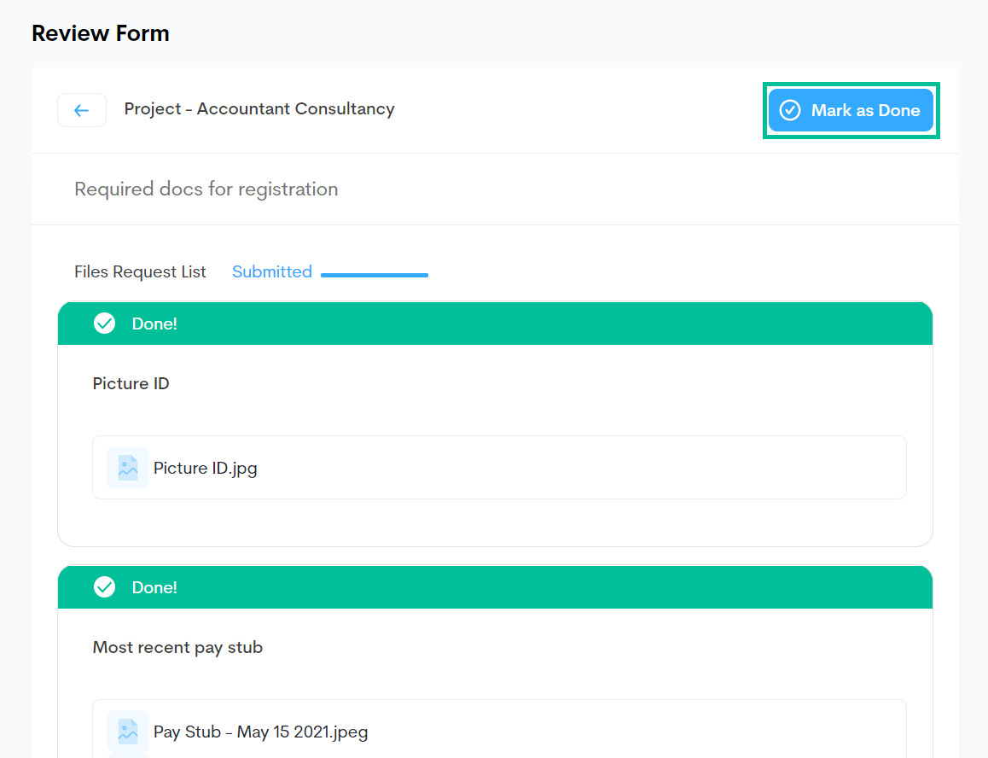This screenshot has width=988, height=758.
Task: Click the Done! label above Most recent pay stub
Action: 154,587
